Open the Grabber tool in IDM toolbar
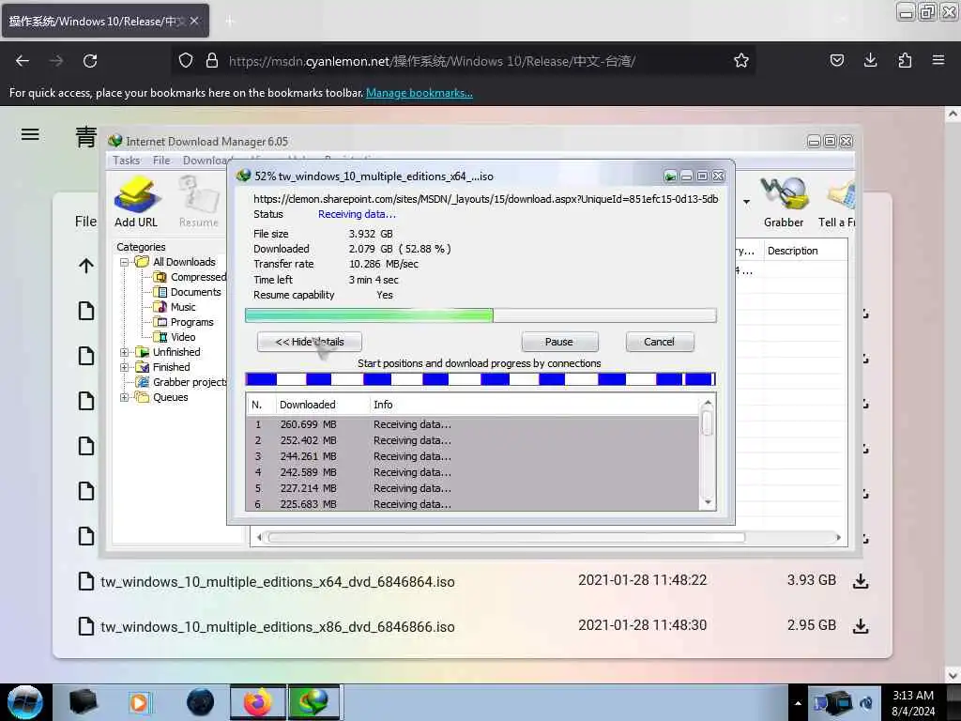This screenshot has height=721, width=961. (x=784, y=202)
